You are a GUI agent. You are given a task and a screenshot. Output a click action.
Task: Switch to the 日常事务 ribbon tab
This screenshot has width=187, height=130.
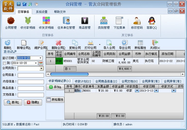click(23, 12)
